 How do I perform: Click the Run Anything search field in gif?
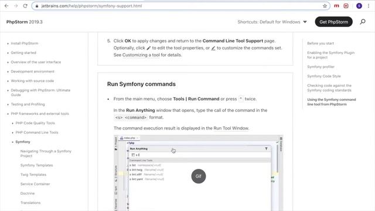click(x=200, y=155)
